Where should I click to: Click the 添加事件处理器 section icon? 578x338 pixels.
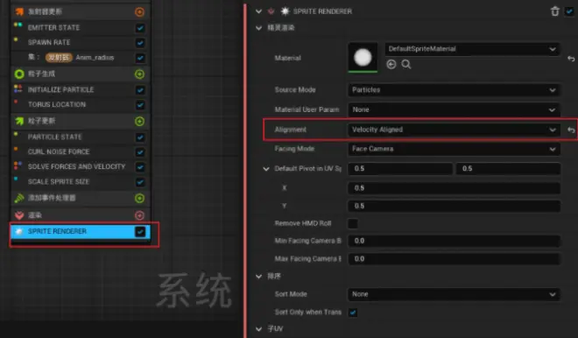(18, 198)
